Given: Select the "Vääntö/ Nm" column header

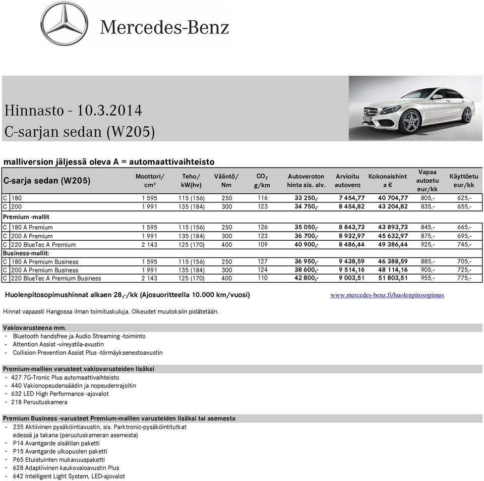Looking at the screenshot, I should (226, 181).
